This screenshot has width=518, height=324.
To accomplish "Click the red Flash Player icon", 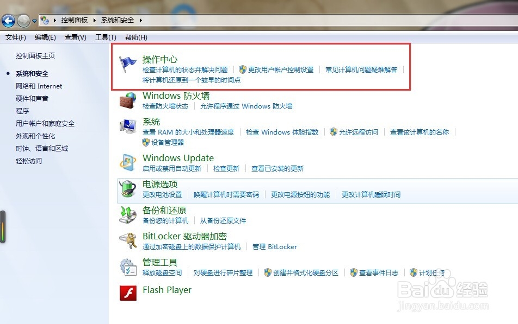I will pos(128,293).
